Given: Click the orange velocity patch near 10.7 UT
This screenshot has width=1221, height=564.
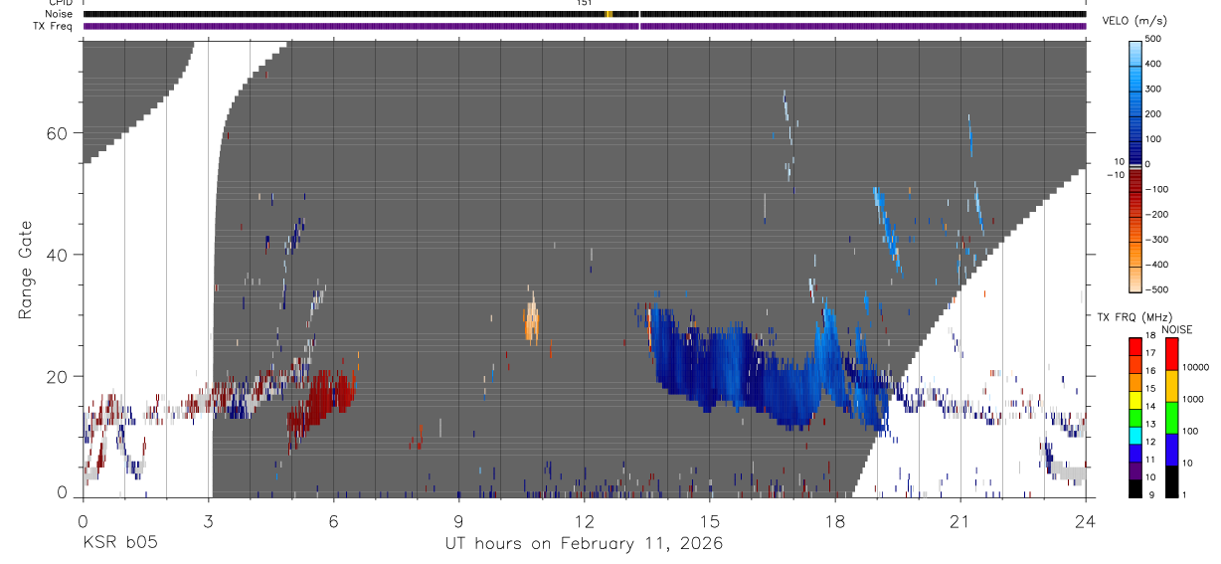Looking at the screenshot, I should (531, 320).
